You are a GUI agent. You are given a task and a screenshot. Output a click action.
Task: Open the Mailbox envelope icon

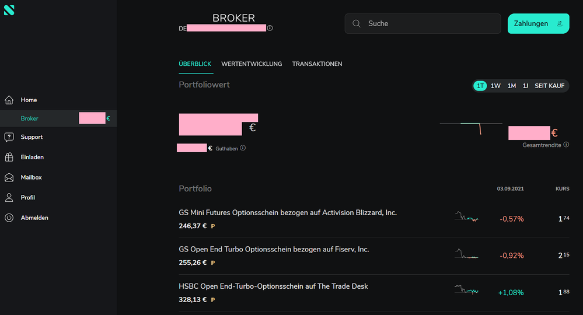coord(9,177)
